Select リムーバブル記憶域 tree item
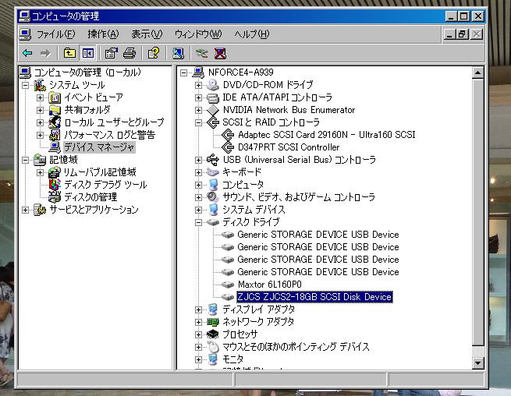 (x=100, y=172)
